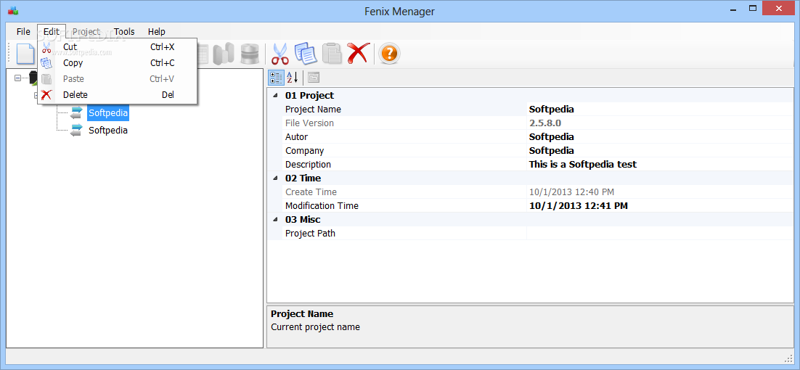Select the File Version property label

(x=310, y=123)
